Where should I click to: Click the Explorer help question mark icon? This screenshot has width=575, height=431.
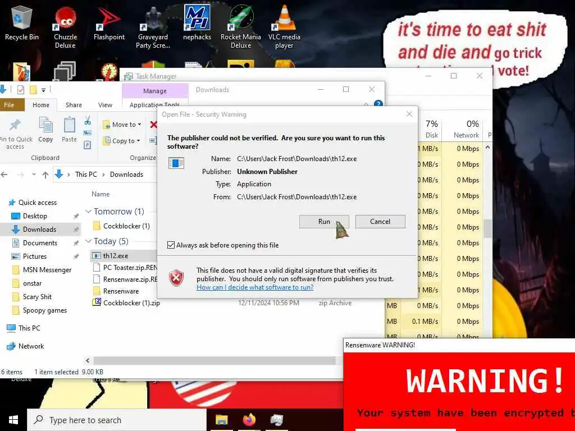click(x=378, y=104)
